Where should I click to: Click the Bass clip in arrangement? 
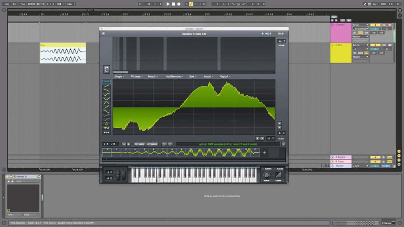coord(62,53)
